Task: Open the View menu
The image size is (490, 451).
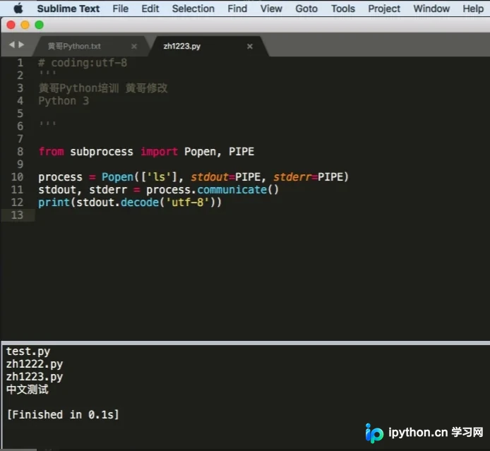Action: tap(271, 8)
